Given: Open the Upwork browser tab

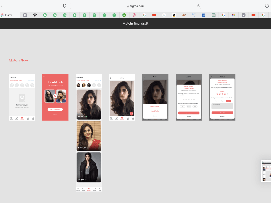Looking at the screenshot, I should (x=124, y=15).
